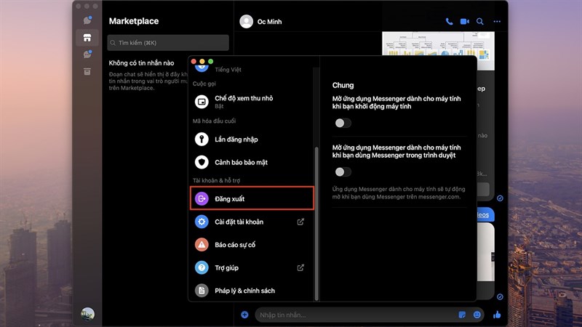The height and width of the screenshot is (327, 582).
Task: Click the Không có tin nhắn nào text
Action: (141, 63)
